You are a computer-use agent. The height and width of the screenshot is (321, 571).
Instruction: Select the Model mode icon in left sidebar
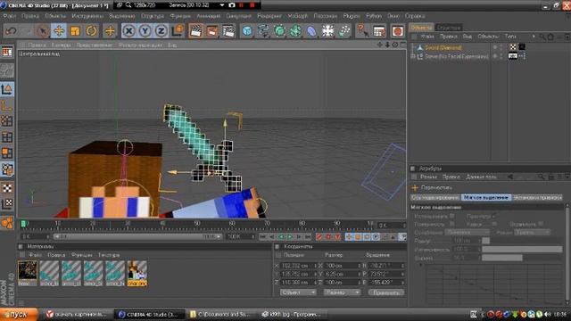click(x=7, y=89)
